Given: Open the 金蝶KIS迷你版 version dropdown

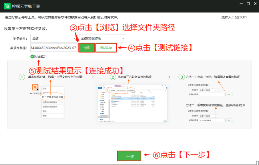Looking at the screenshot, I should point(103,39).
